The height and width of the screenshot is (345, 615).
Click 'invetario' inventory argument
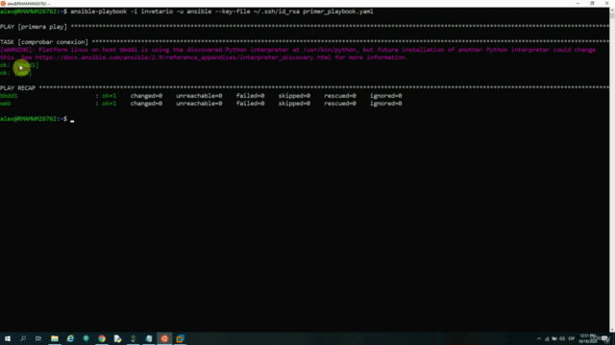point(157,11)
